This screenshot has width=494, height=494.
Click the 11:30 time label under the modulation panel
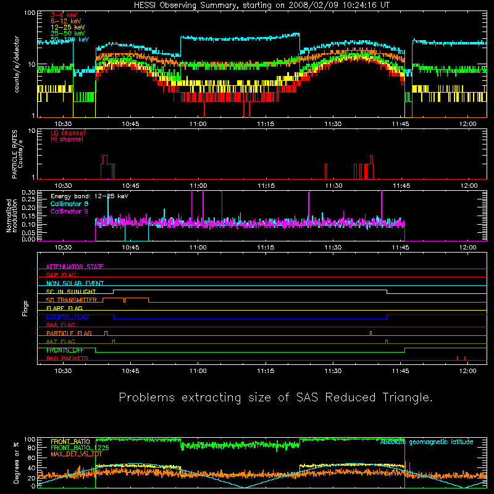click(x=333, y=248)
